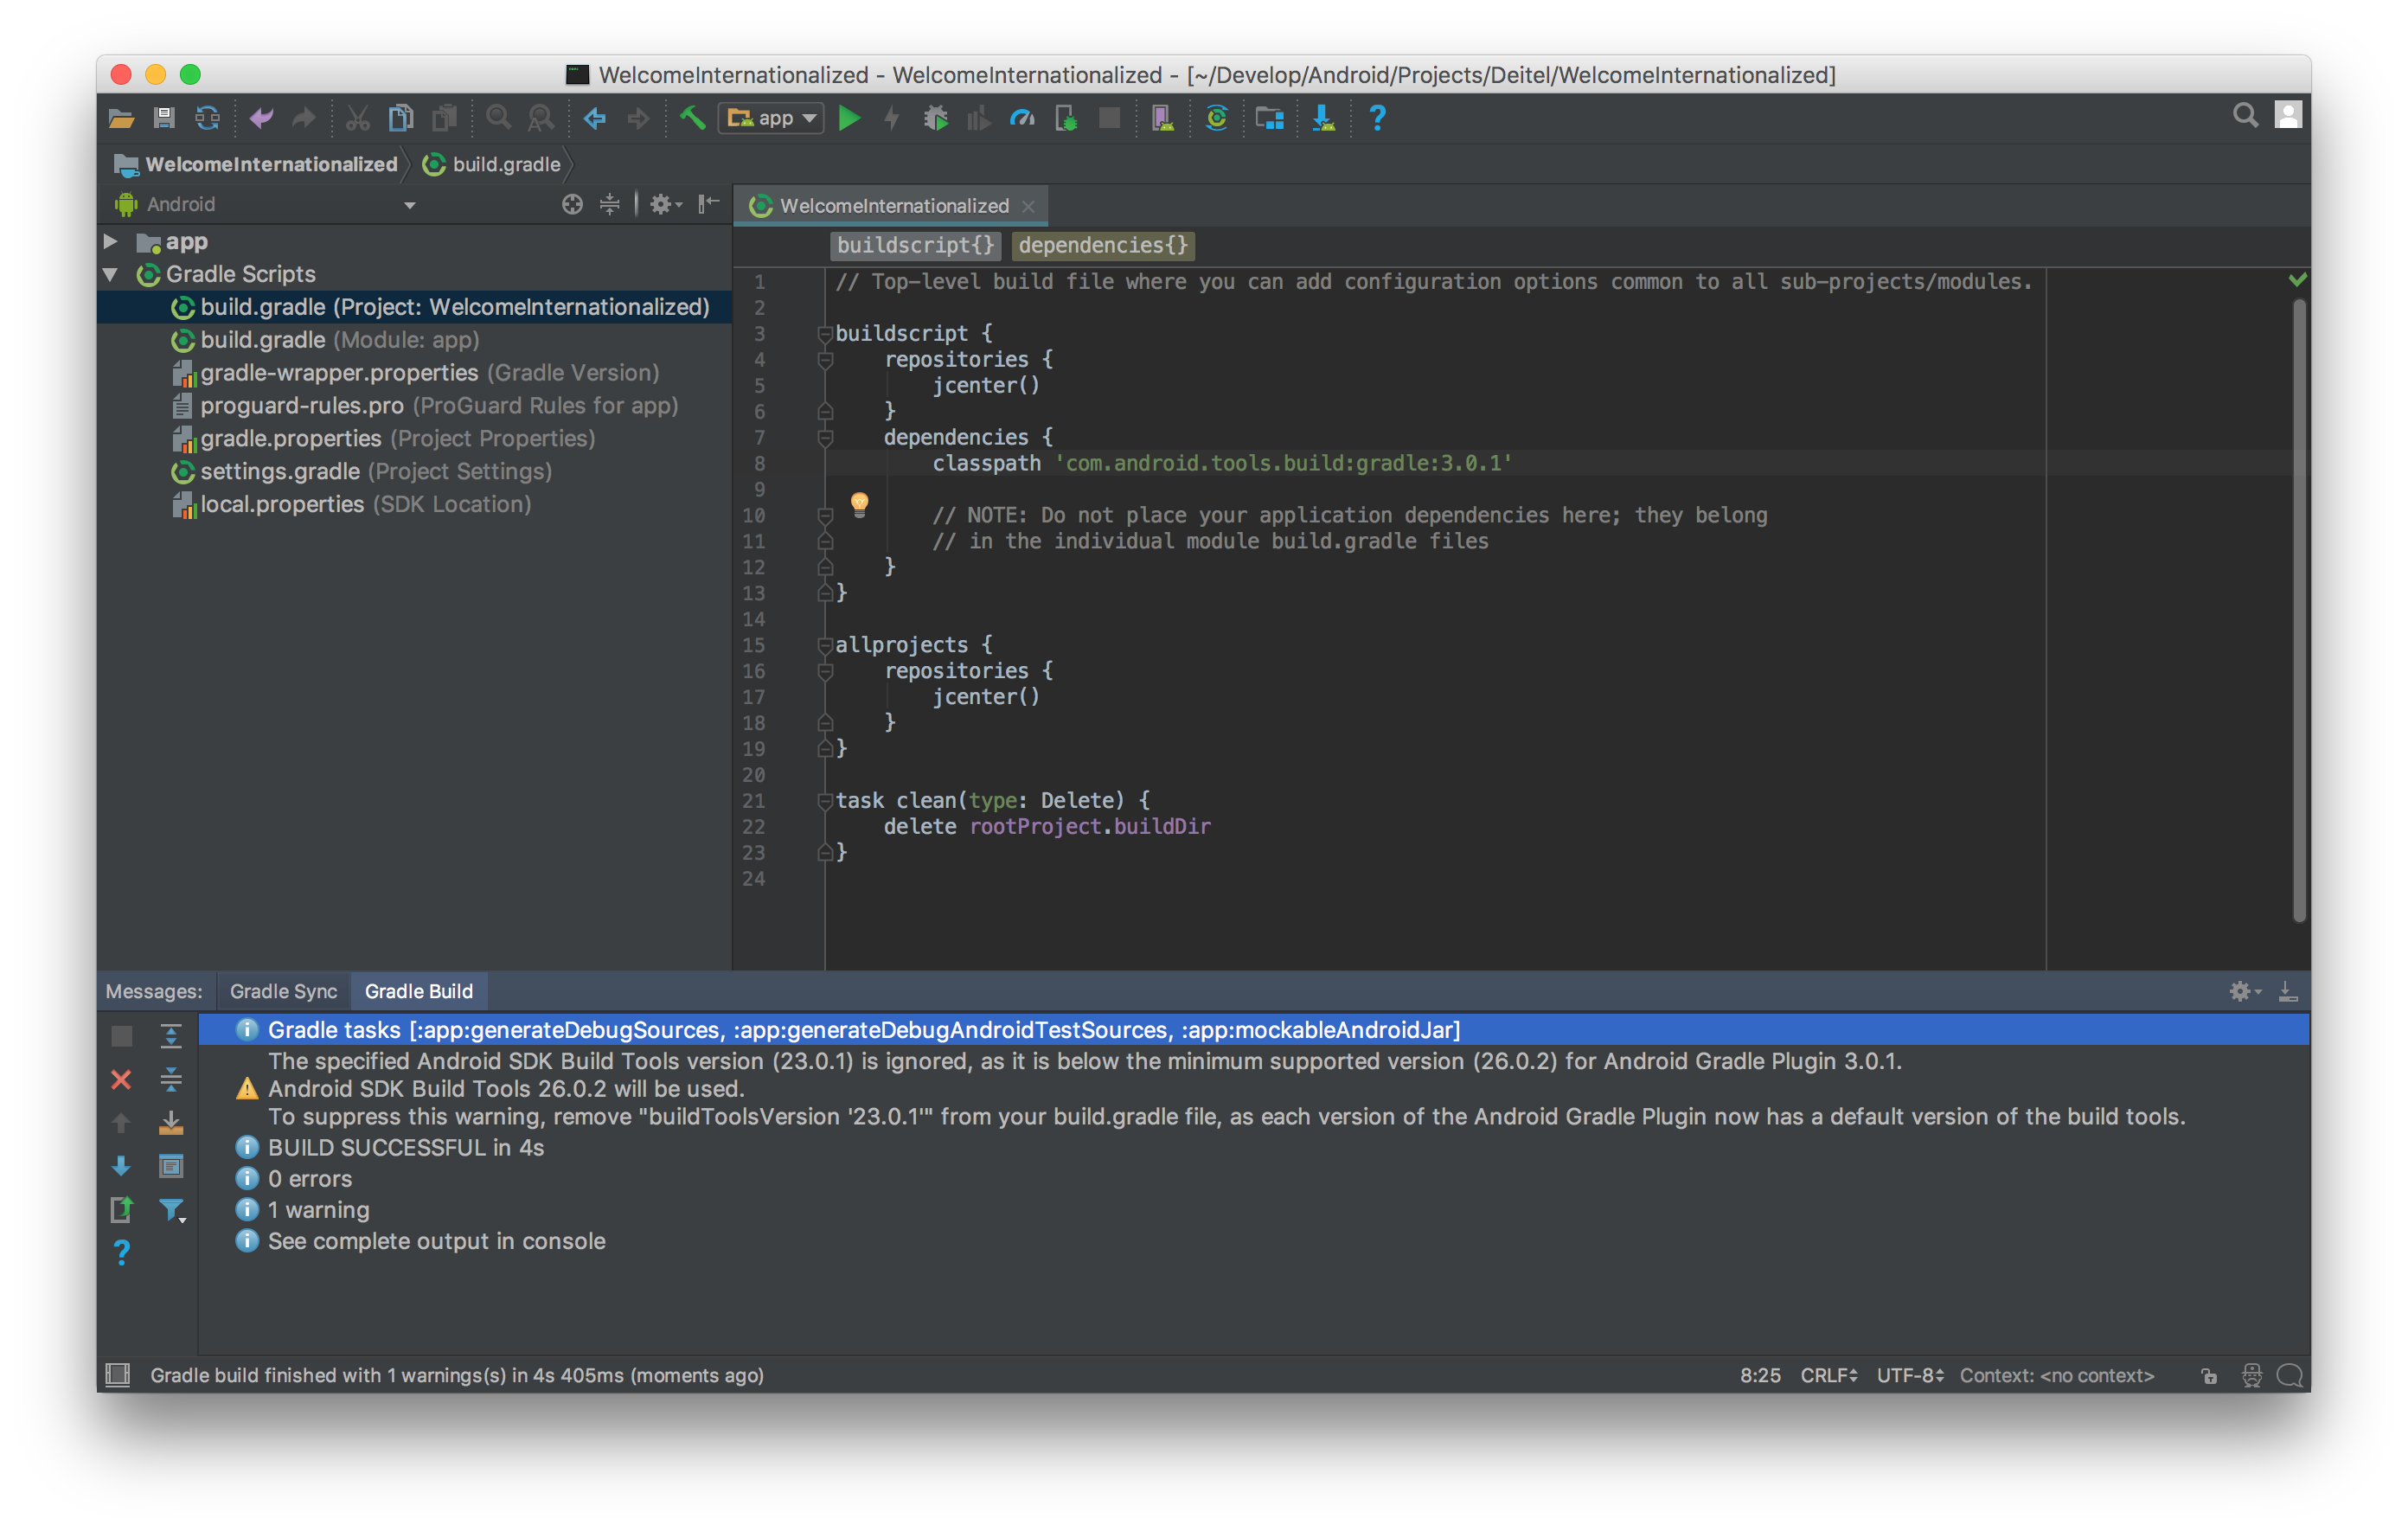Expand all messages in Gradle Build panel
The height and width of the screenshot is (1531, 2408).
171,1036
